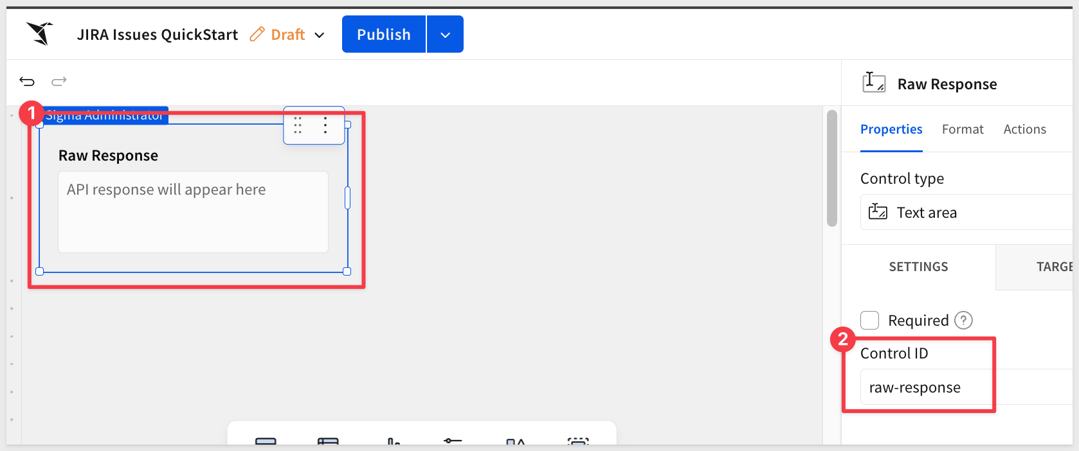Open the Publish options dropdown arrow

coord(445,35)
